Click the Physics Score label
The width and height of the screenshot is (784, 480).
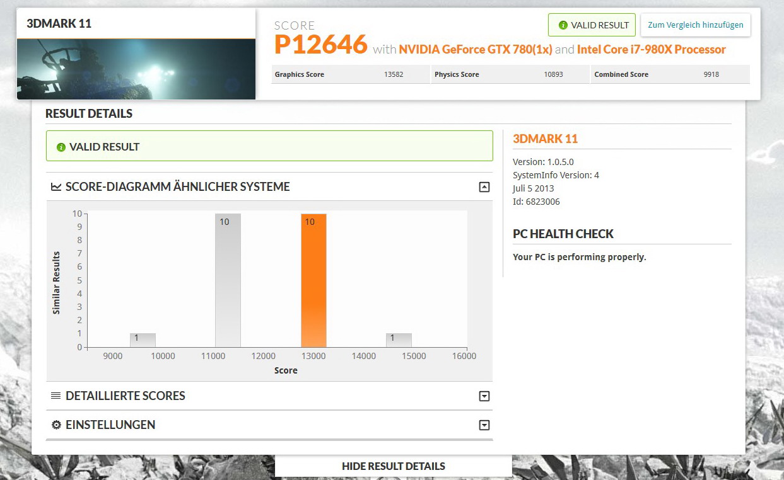(457, 74)
